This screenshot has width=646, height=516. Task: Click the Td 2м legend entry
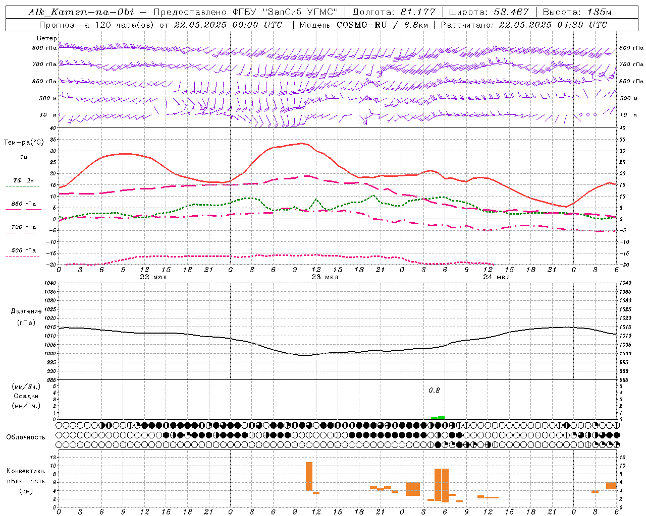point(23,180)
